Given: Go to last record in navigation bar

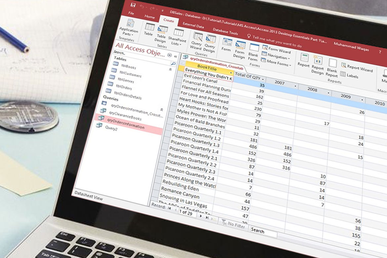Looking at the screenshot, I should (x=207, y=218).
